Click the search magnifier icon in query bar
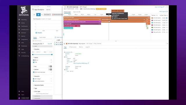 (42, 15)
